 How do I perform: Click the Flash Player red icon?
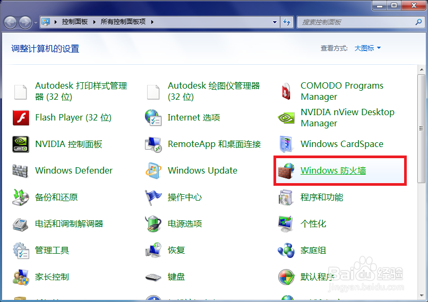tap(21, 118)
